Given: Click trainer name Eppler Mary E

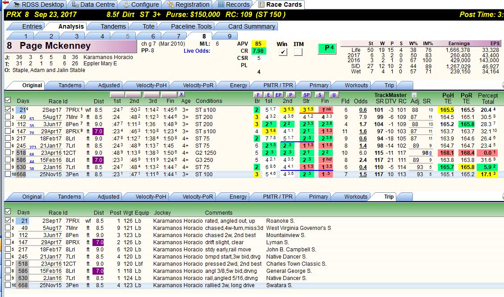Looking at the screenshot, I should [x=100, y=64].
